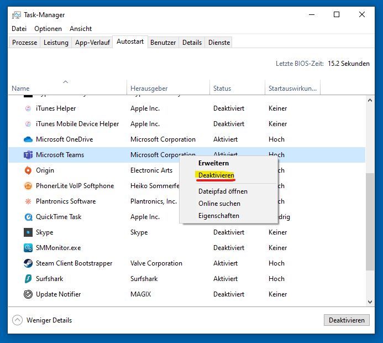Click the 15.2 Sekunden BIOS time value
383x343 pixels.
point(349,64)
